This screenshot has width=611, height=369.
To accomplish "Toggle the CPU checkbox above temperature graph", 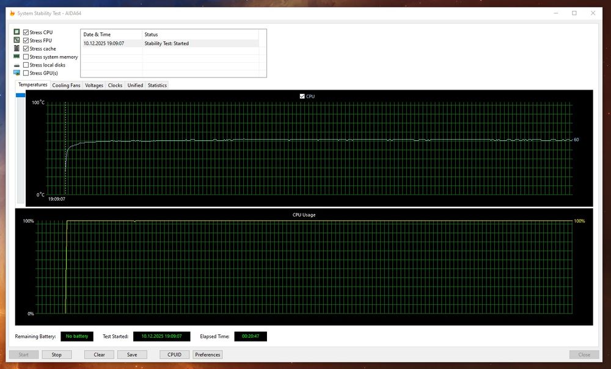I will (x=302, y=96).
